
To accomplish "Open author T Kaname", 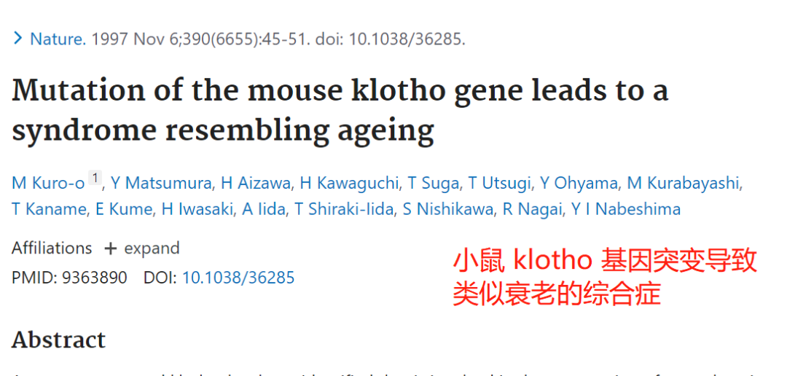I will point(48,209).
